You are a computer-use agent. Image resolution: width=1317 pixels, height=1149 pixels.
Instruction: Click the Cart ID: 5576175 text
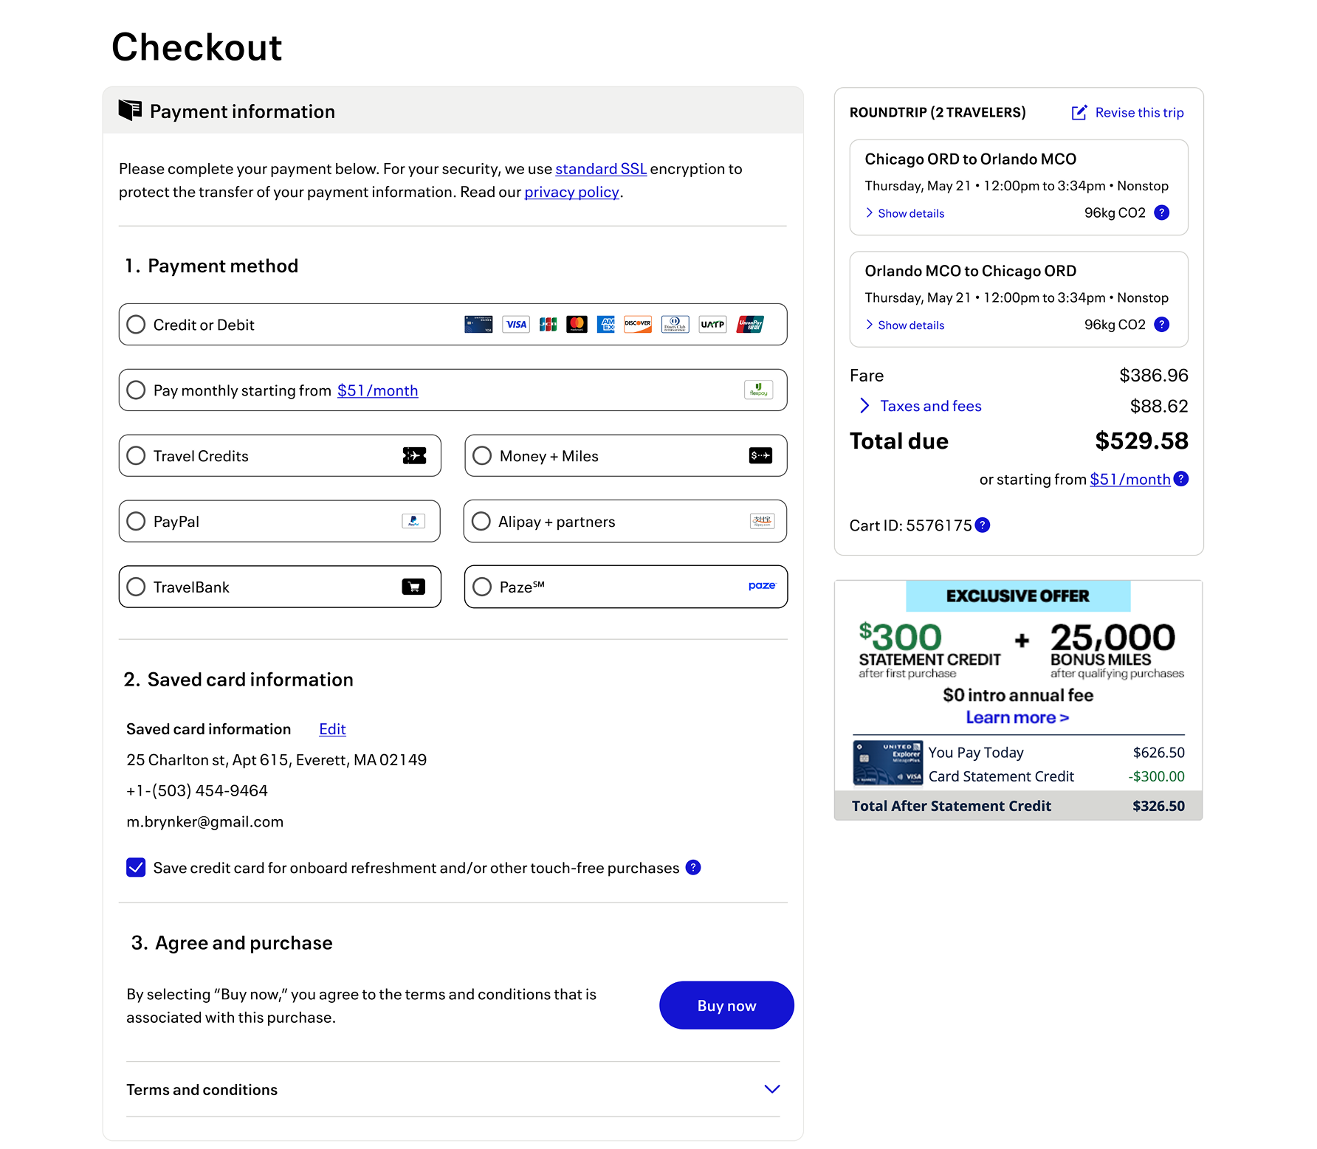point(911,525)
